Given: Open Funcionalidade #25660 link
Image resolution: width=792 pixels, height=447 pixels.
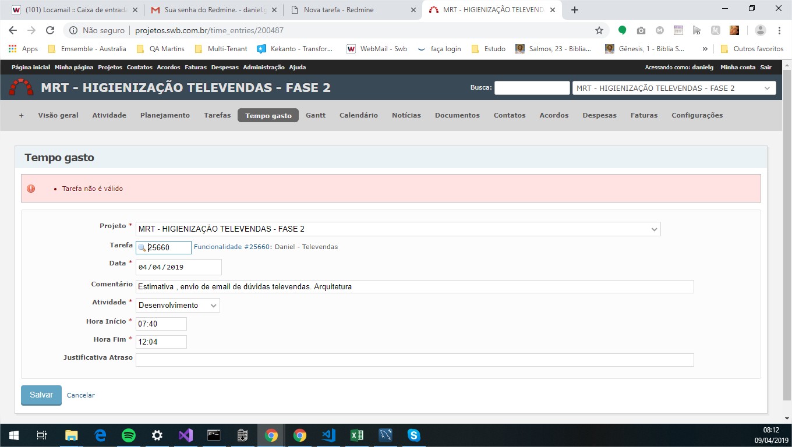Looking at the screenshot, I should coord(231,247).
